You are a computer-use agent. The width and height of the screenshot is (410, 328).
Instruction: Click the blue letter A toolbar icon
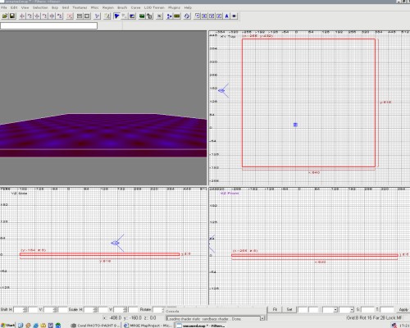coord(226,16)
